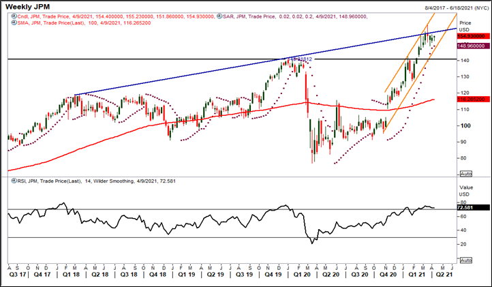The width and height of the screenshot is (492, 287).
Task: Select the SAR JPM Trade Price legend text
Action: [x=295, y=16]
